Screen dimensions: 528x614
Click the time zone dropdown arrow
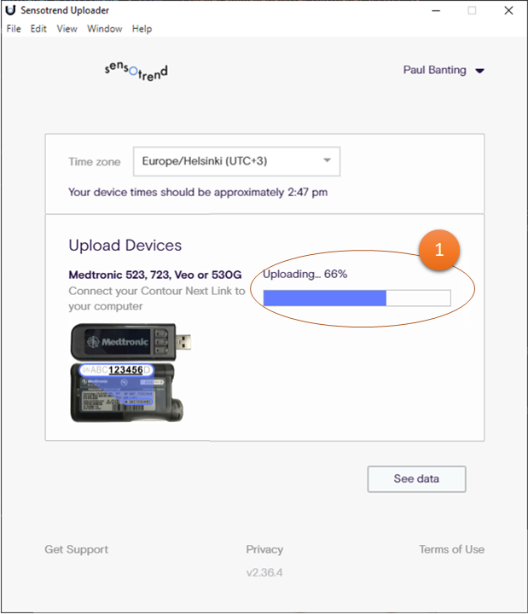pyautogui.click(x=327, y=161)
